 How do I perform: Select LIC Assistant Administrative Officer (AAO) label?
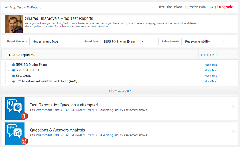(46, 81)
